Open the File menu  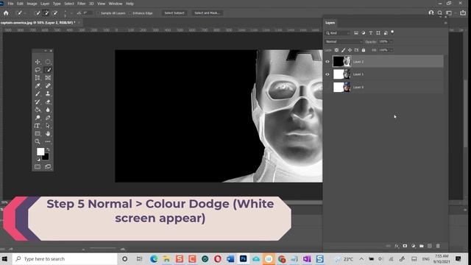click(x=10, y=4)
